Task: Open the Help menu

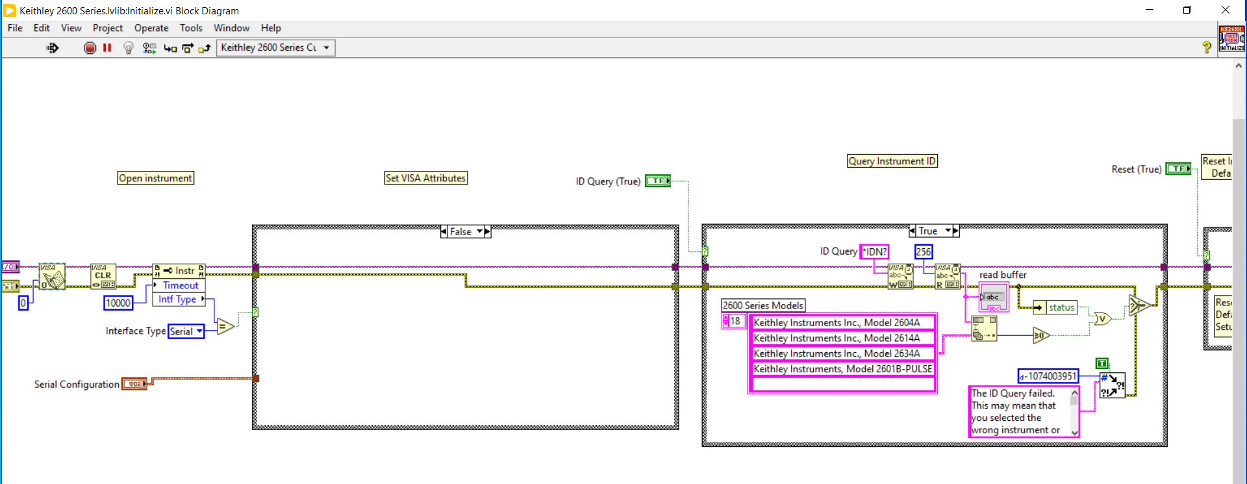Action: click(x=271, y=28)
